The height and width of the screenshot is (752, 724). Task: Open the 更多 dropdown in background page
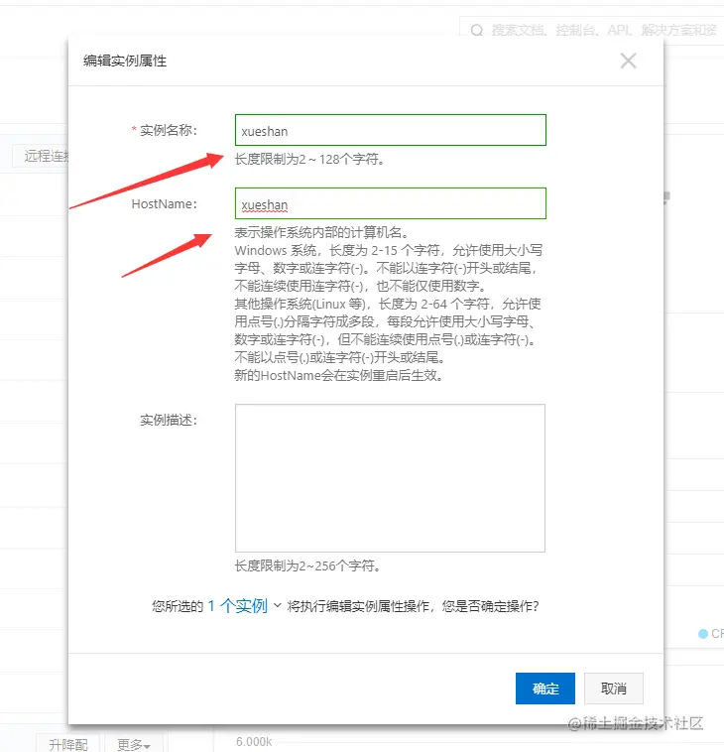click(134, 744)
